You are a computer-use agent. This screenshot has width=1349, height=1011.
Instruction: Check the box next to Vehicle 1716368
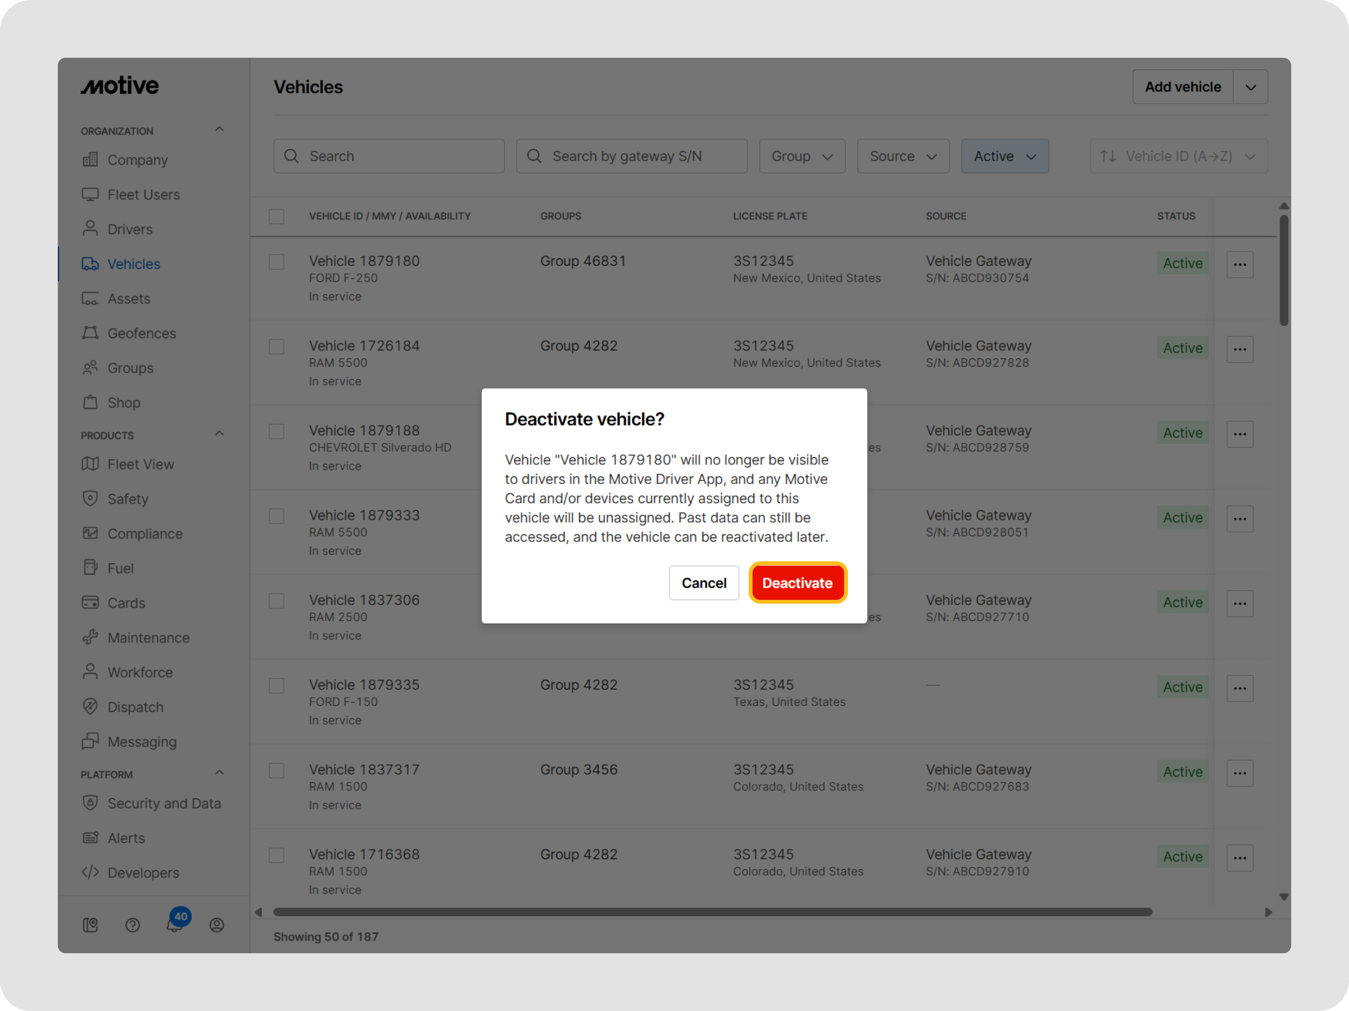[x=276, y=855]
